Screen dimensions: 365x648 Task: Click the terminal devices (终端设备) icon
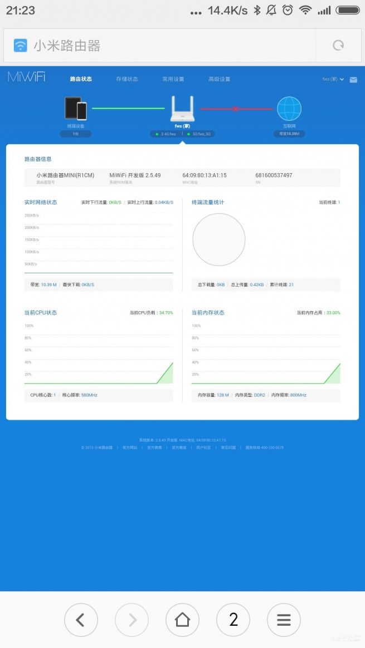tap(76, 108)
